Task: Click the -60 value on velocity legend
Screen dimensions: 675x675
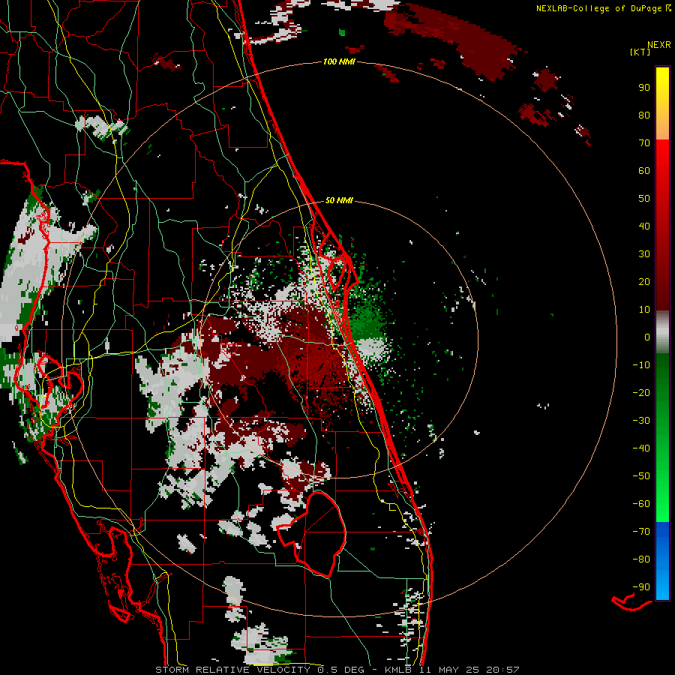Action: click(x=641, y=504)
